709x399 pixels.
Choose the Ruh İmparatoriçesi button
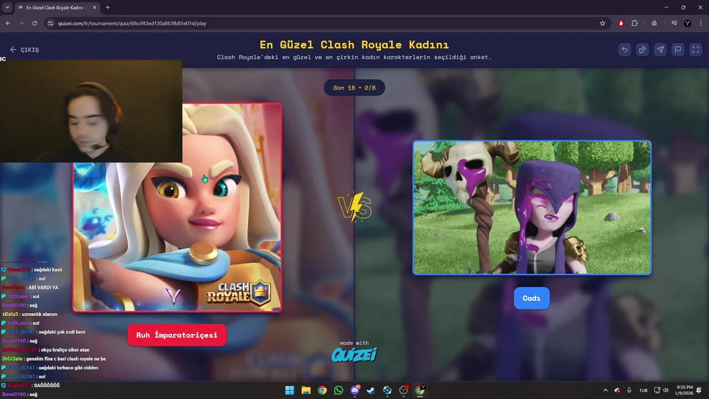[177, 335]
